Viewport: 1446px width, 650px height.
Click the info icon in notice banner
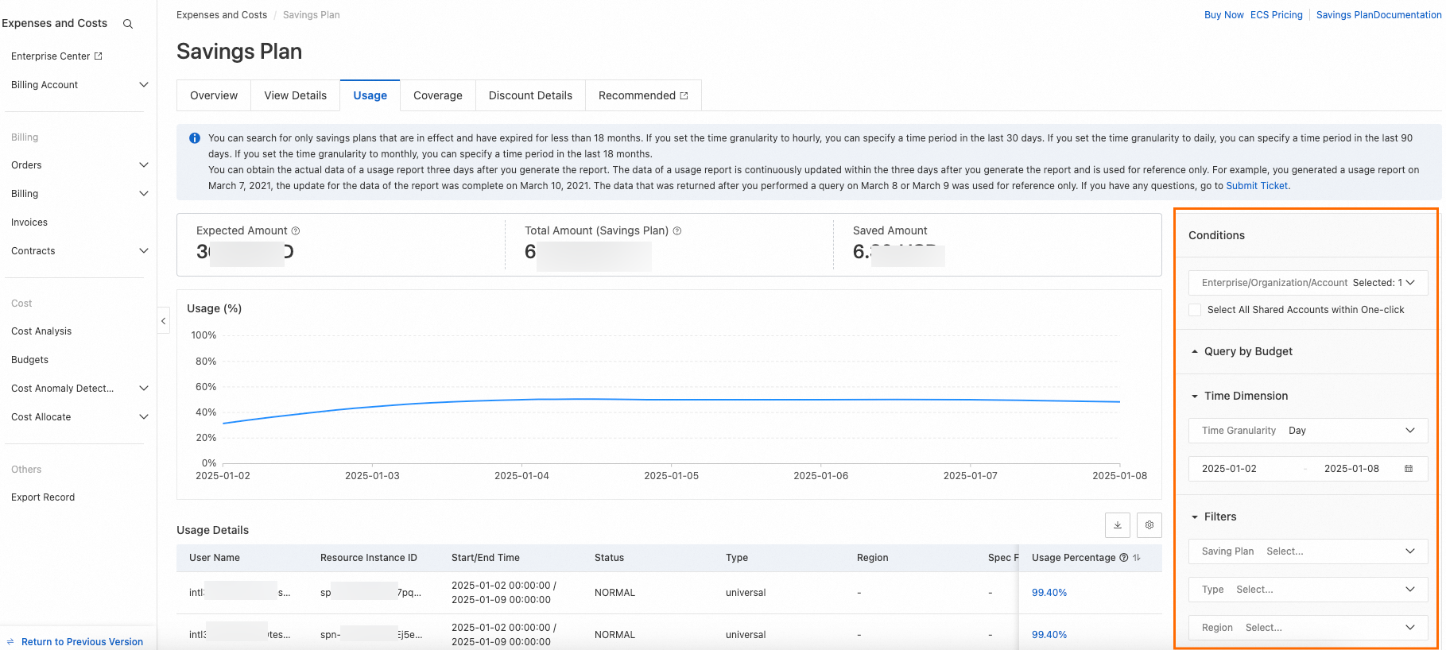tap(195, 138)
